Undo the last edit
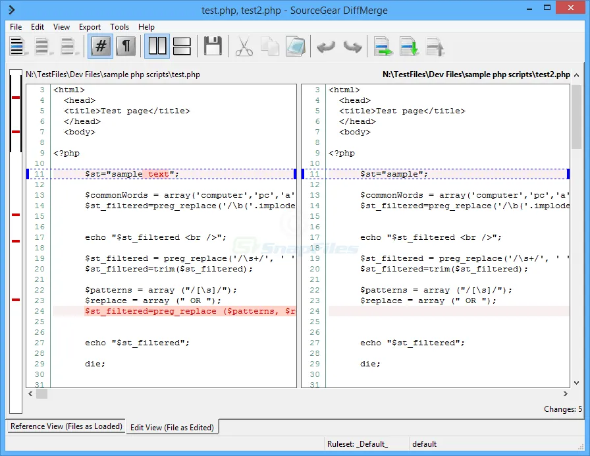Viewport: 590px width, 456px height. coord(326,47)
